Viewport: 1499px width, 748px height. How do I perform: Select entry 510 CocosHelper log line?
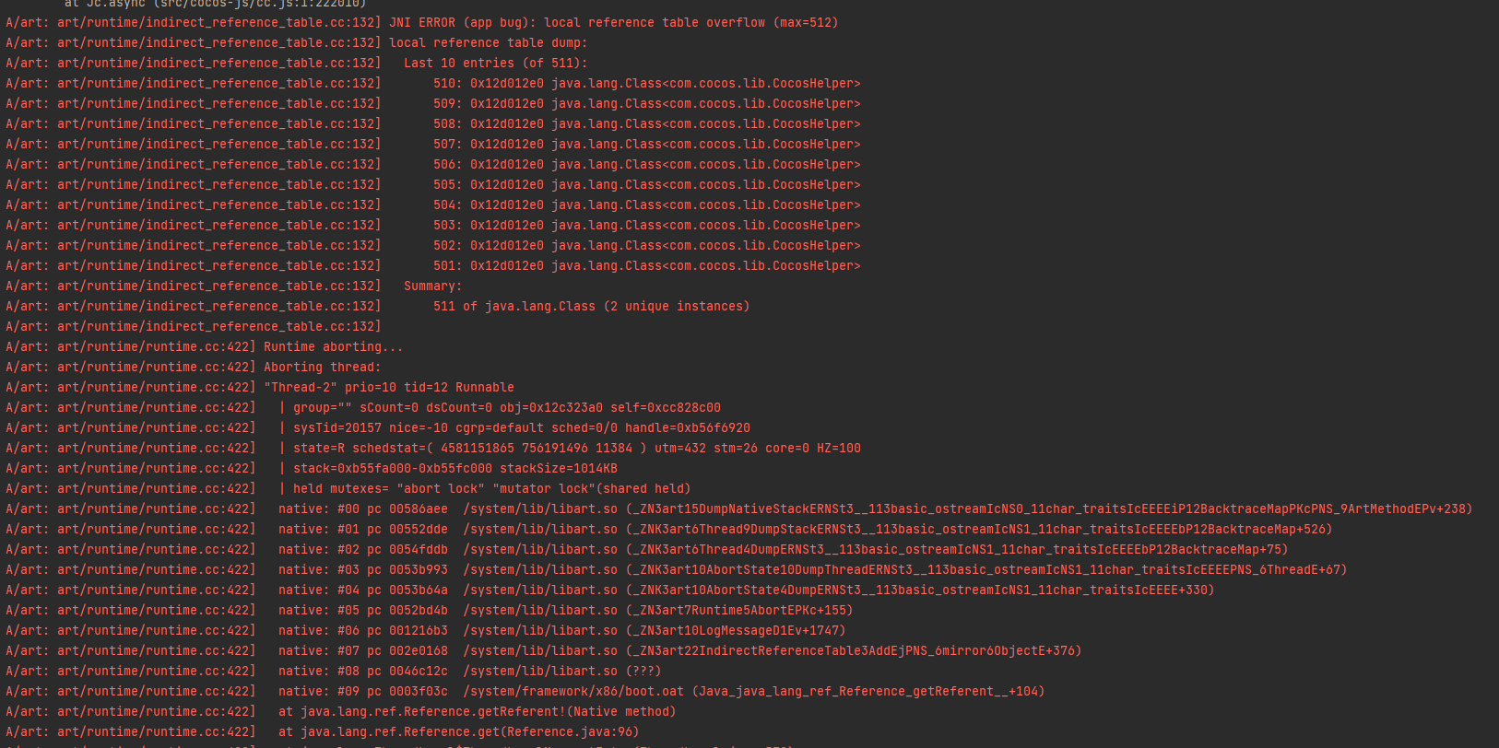[x=646, y=83]
